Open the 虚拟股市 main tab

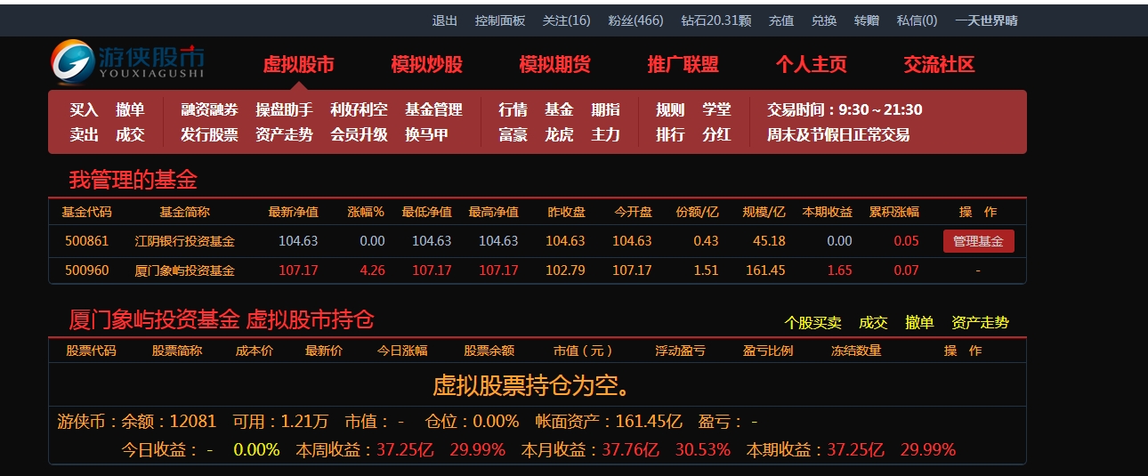299,64
